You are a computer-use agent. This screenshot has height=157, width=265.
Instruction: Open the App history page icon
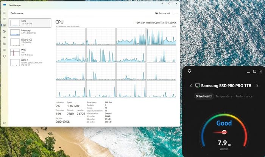point(5,31)
